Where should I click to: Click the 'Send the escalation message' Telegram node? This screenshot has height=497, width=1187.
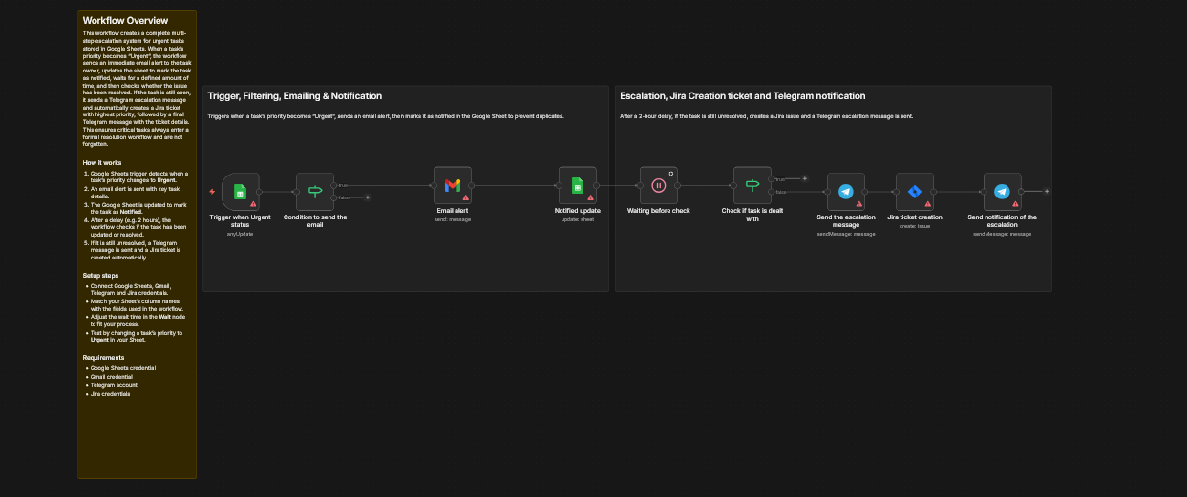click(845, 191)
